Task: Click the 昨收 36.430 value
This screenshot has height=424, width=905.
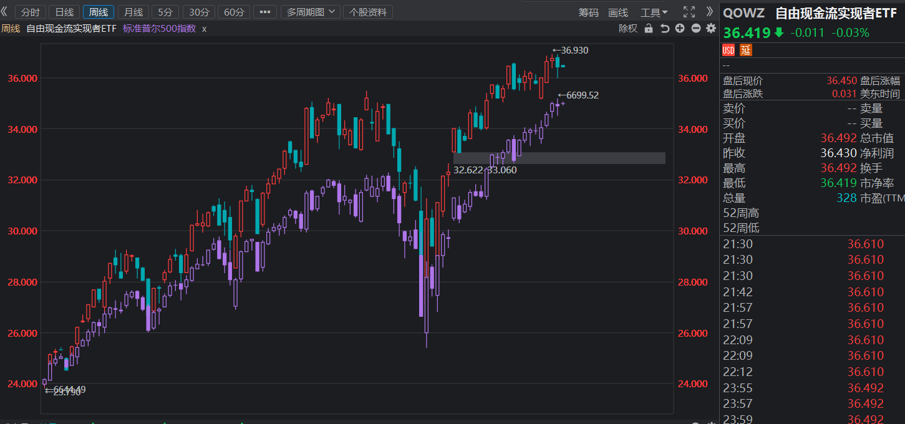Action: click(x=839, y=153)
